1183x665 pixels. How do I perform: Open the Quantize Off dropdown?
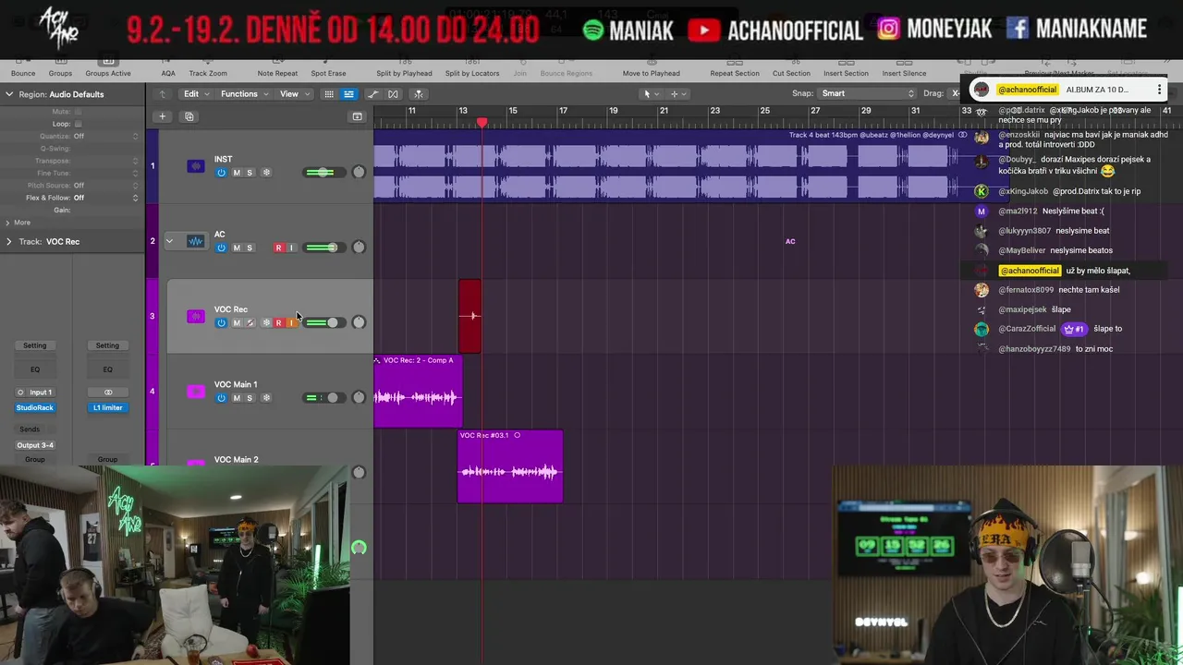coord(105,136)
